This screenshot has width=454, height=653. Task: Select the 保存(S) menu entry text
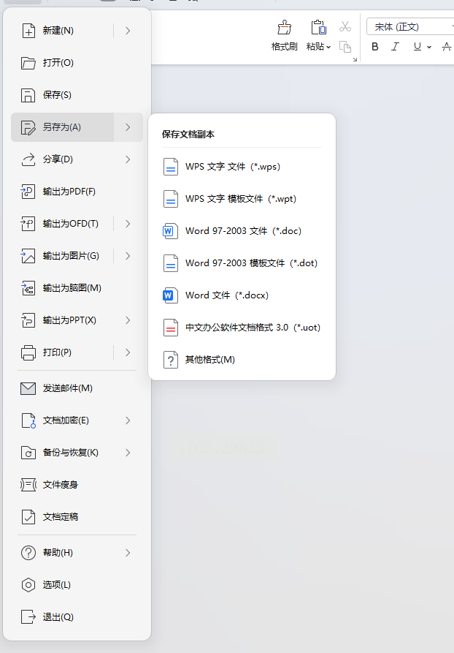[x=57, y=95]
